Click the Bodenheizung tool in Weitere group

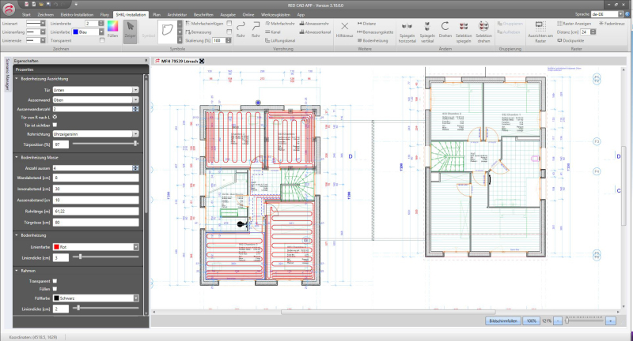373,41
